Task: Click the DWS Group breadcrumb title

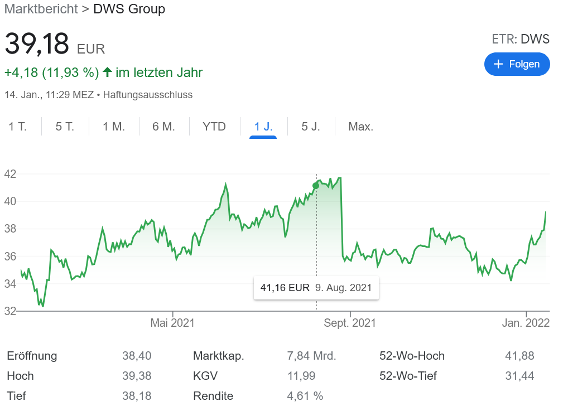Action: [x=129, y=9]
